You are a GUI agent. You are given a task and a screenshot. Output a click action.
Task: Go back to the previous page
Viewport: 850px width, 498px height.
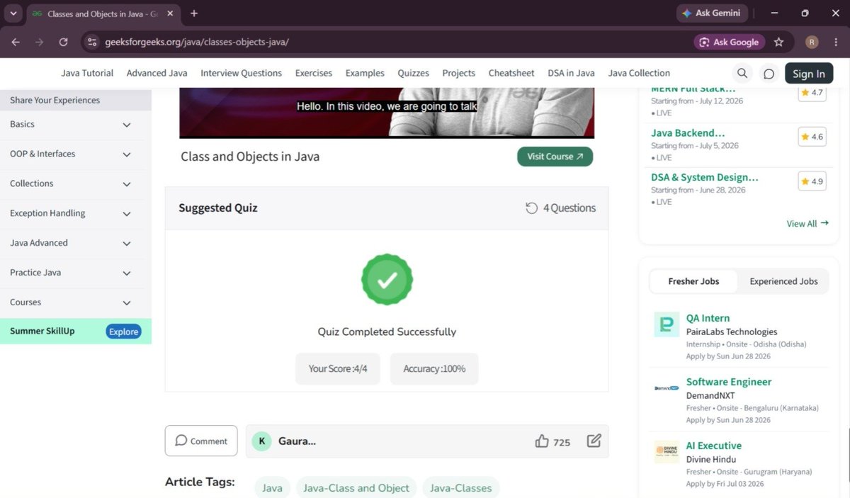pyautogui.click(x=16, y=42)
